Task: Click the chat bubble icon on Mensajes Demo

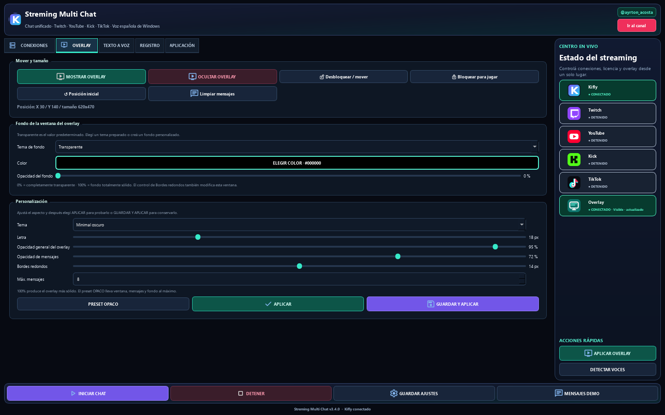Action: coord(558,393)
